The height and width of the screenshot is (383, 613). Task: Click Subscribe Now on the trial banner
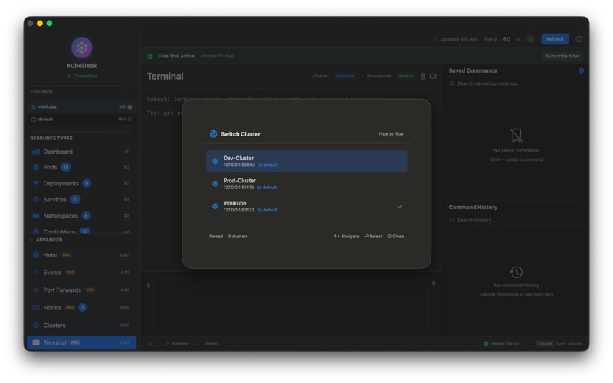pyautogui.click(x=562, y=56)
